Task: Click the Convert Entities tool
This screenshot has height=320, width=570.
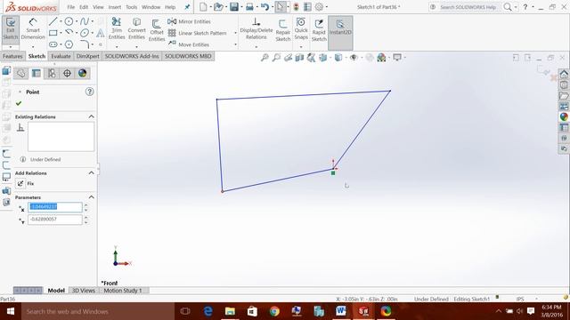Action: tap(136, 28)
